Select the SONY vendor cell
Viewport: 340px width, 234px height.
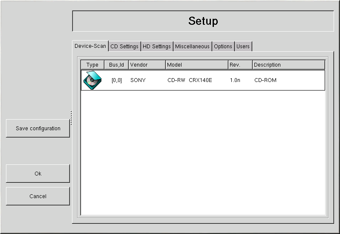(x=138, y=80)
